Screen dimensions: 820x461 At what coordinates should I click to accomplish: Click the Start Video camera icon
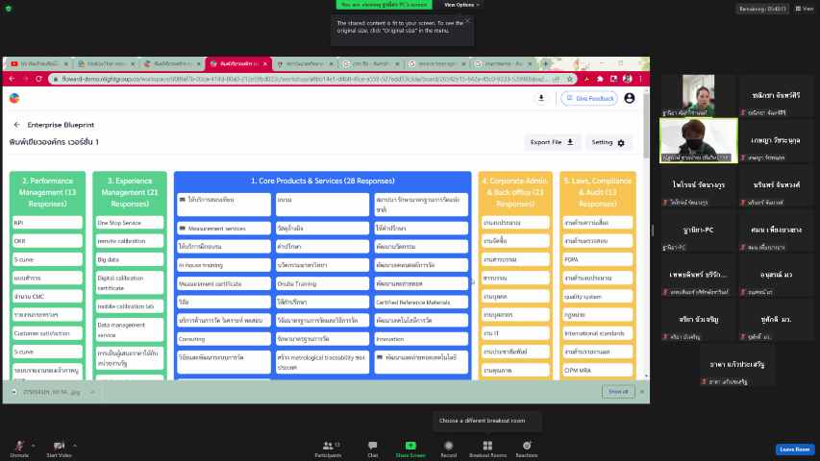point(60,446)
